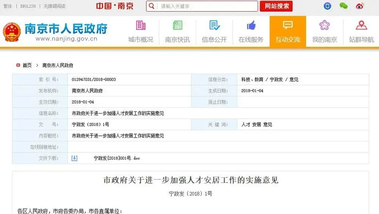The height and width of the screenshot is (214, 379).
Task: Select the 发布机构 value 南京市人民政府
Action: tap(87, 91)
